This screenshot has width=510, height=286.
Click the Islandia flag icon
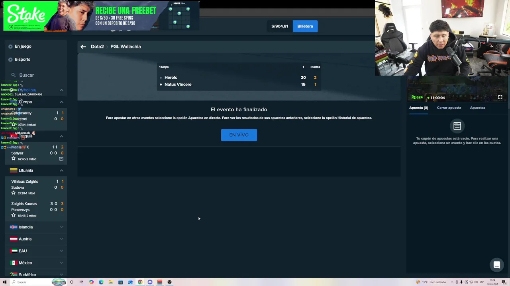coord(14,227)
